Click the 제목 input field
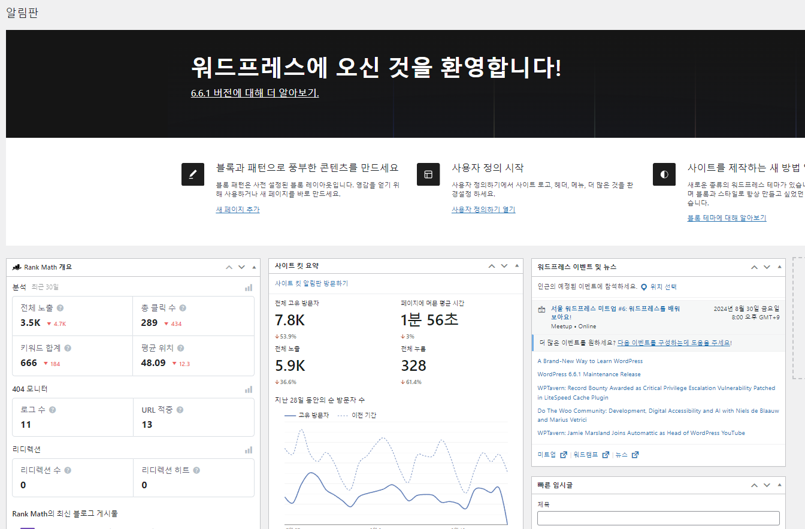This screenshot has height=529, width=805. click(658, 518)
